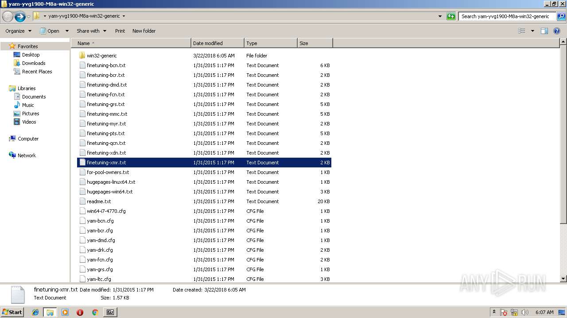The image size is (567, 318).
Task: Select Libraries in the navigation pane
Action: (x=26, y=88)
